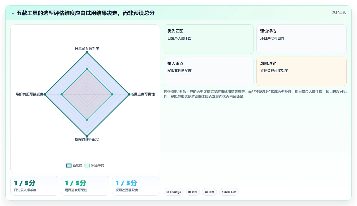Click the 匹配度 legend color box

point(69,165)
